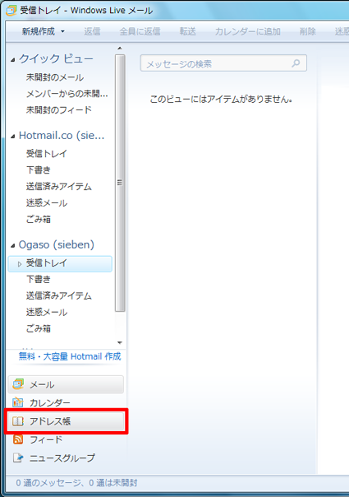
Task: Open the 新規作成 dropdown arrow
Action: coord(62,31)
